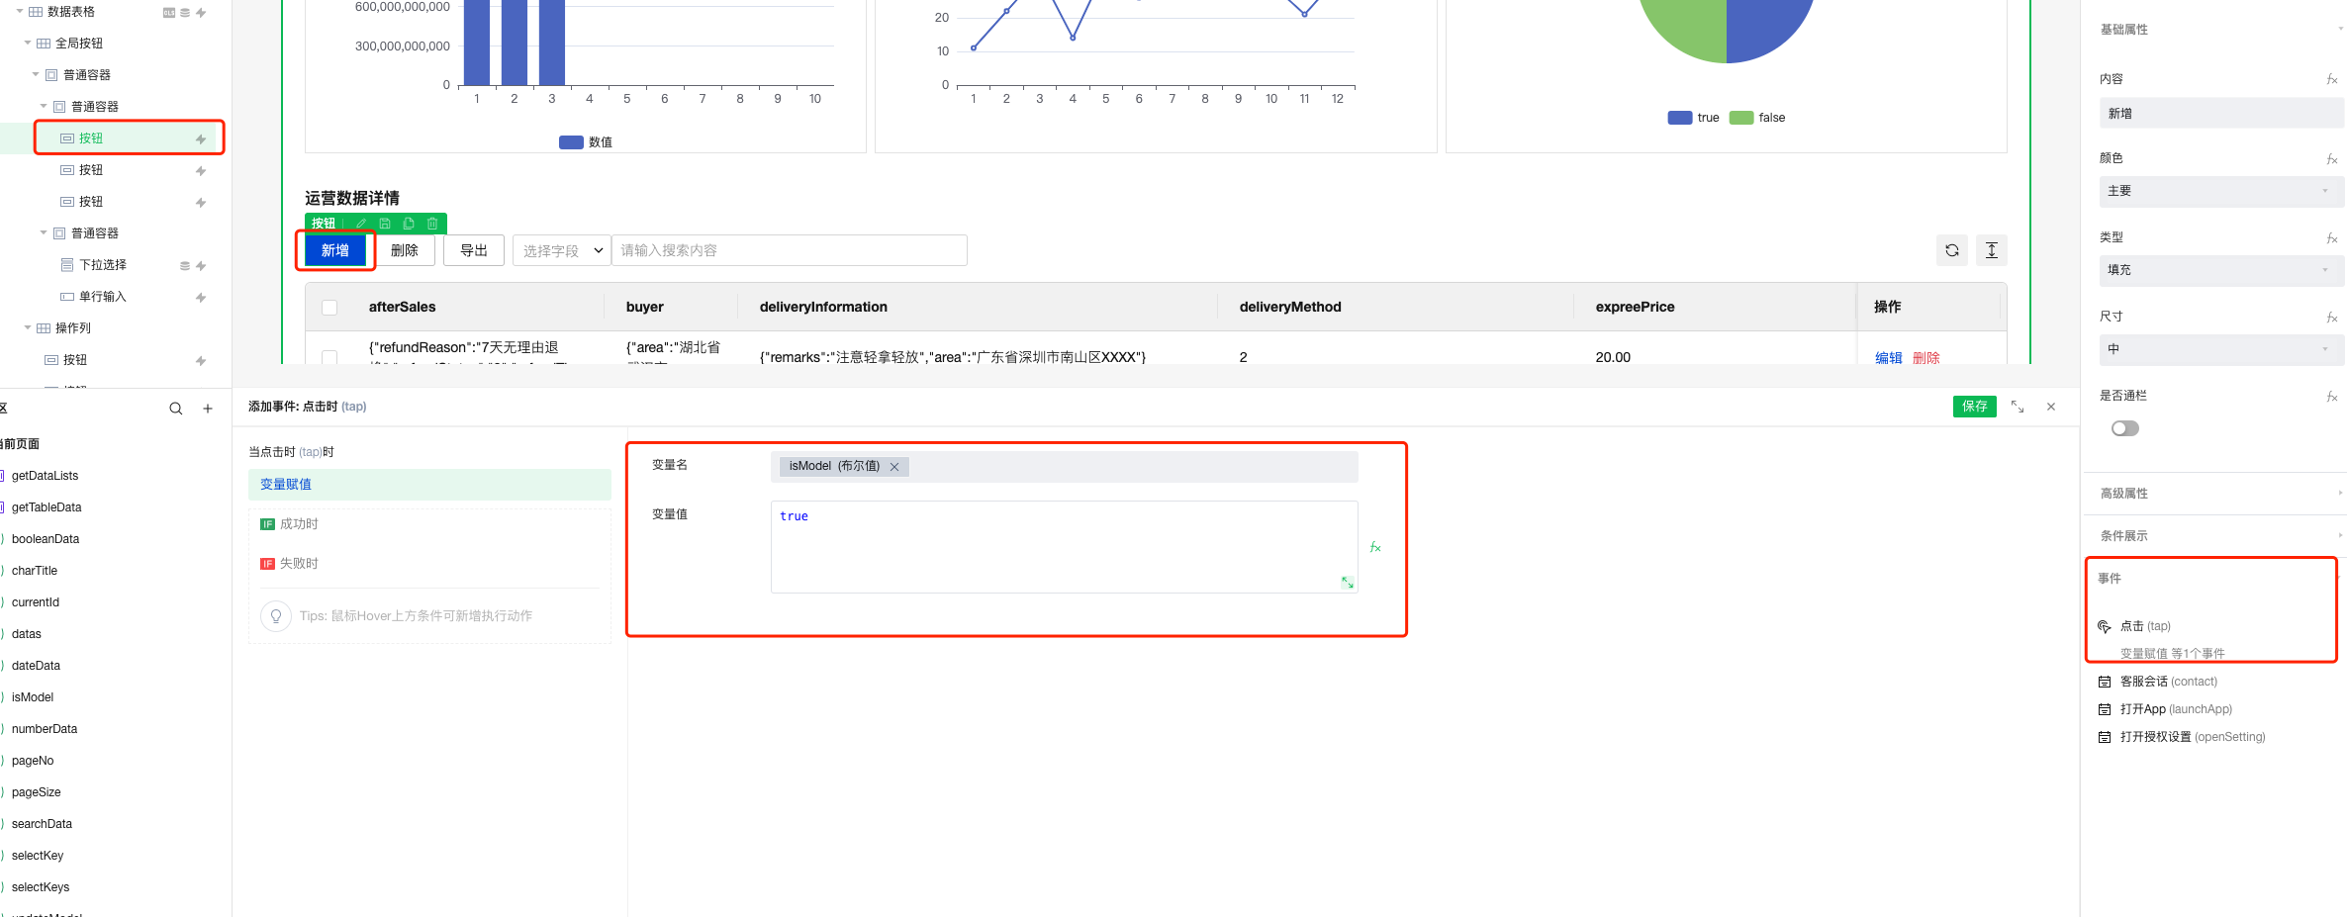Open fx expression for 颜色 property

tap(2332, 158)
